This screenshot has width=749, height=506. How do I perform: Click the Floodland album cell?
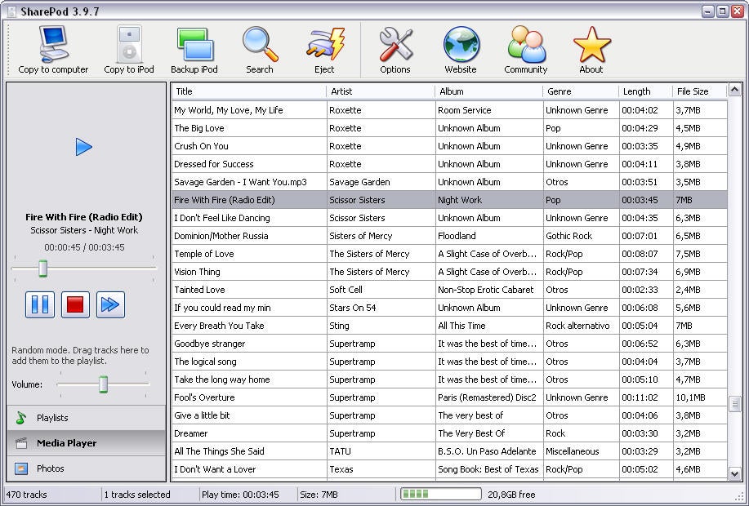tap(489, 236)
